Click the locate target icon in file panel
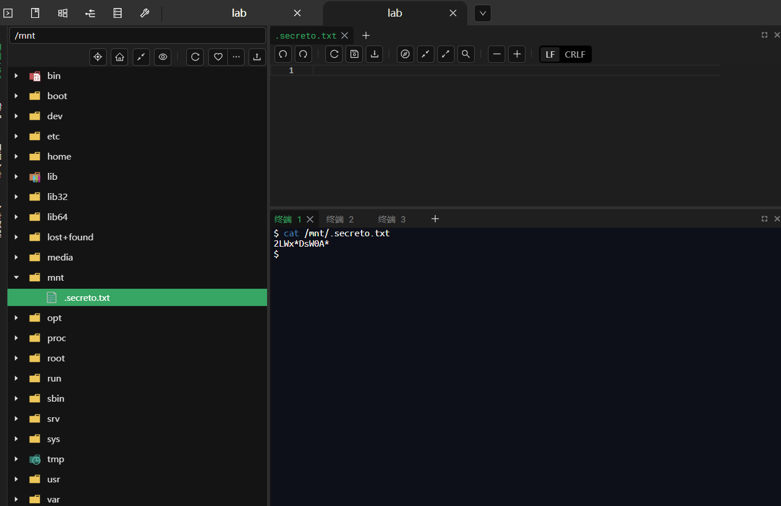781x506 pixels. tap(98, 57)
